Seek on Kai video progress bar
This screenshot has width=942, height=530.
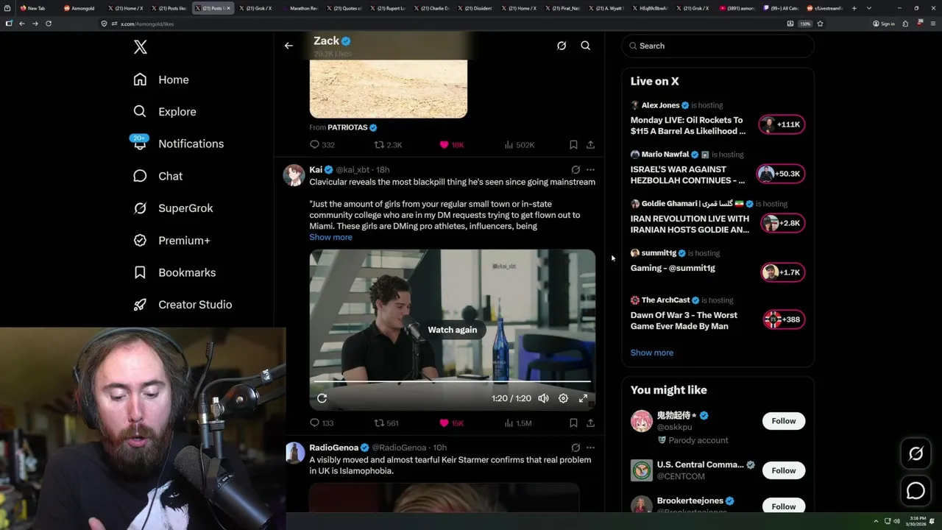[453, 381]
